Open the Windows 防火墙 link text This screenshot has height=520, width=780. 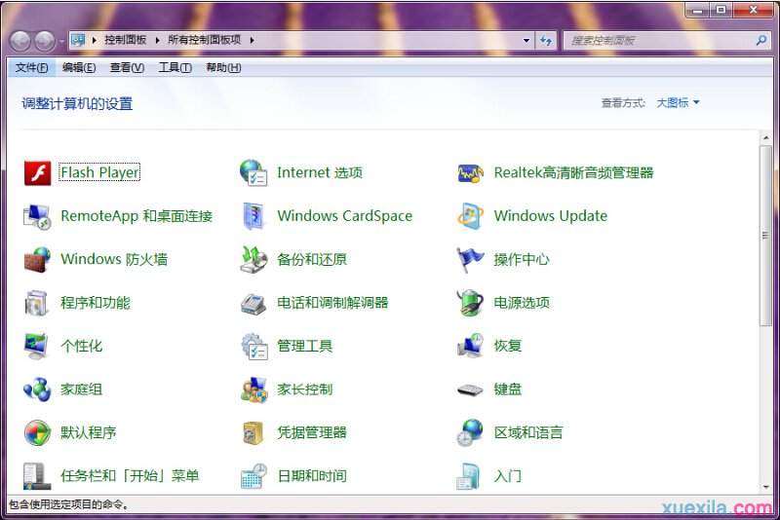pos(114,259)
